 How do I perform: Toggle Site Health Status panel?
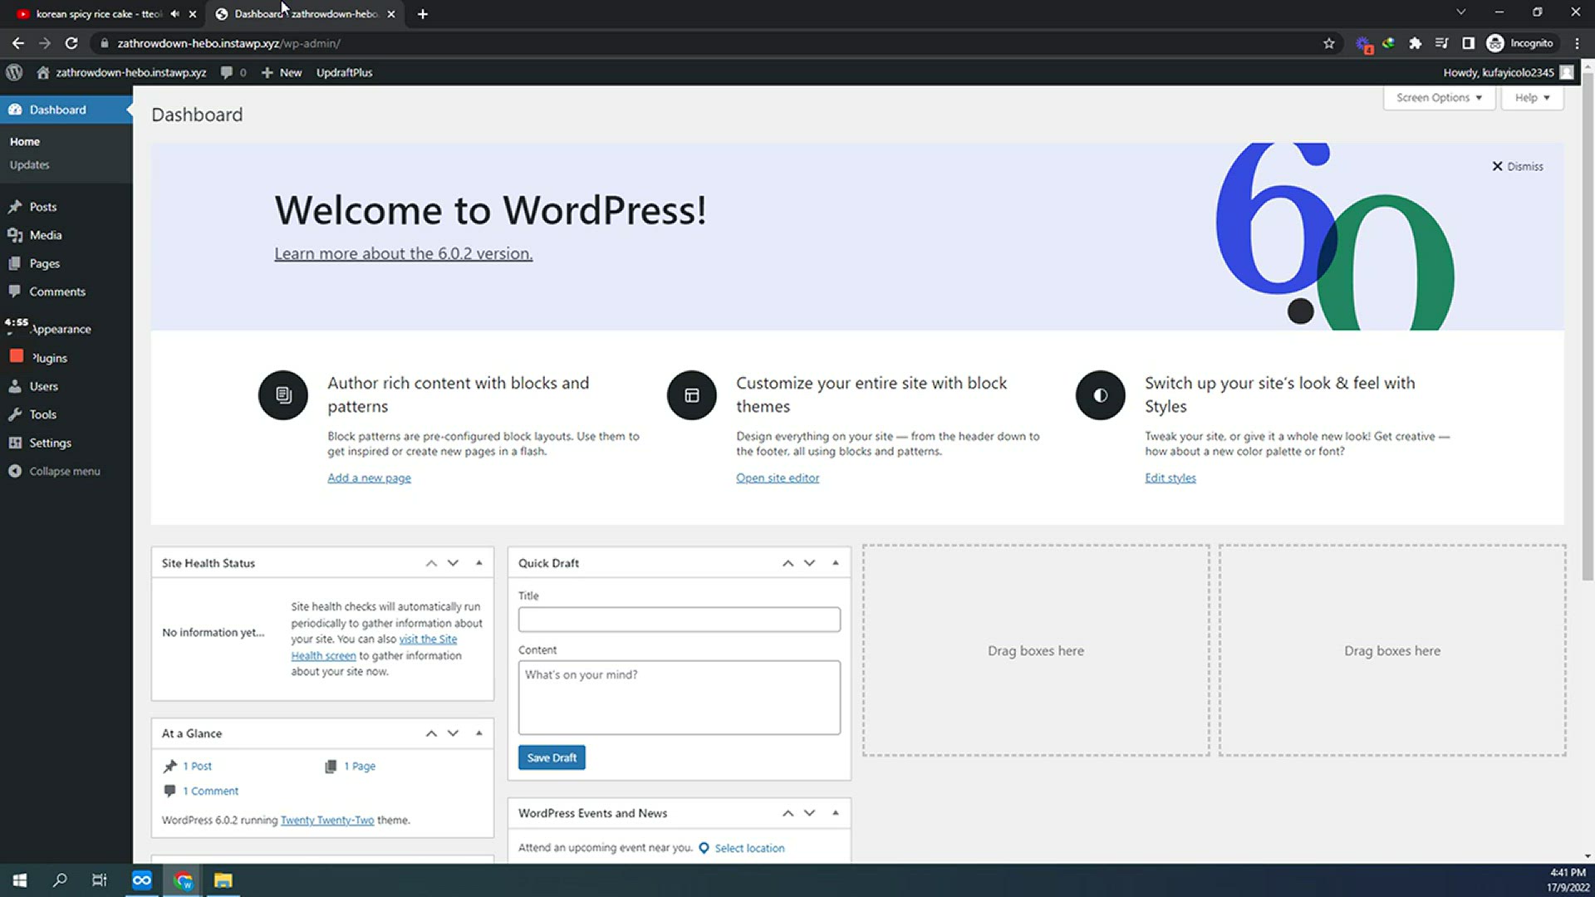(x=479, y=563)
